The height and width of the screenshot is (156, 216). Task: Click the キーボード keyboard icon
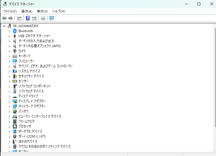click(x=15, y=56)
